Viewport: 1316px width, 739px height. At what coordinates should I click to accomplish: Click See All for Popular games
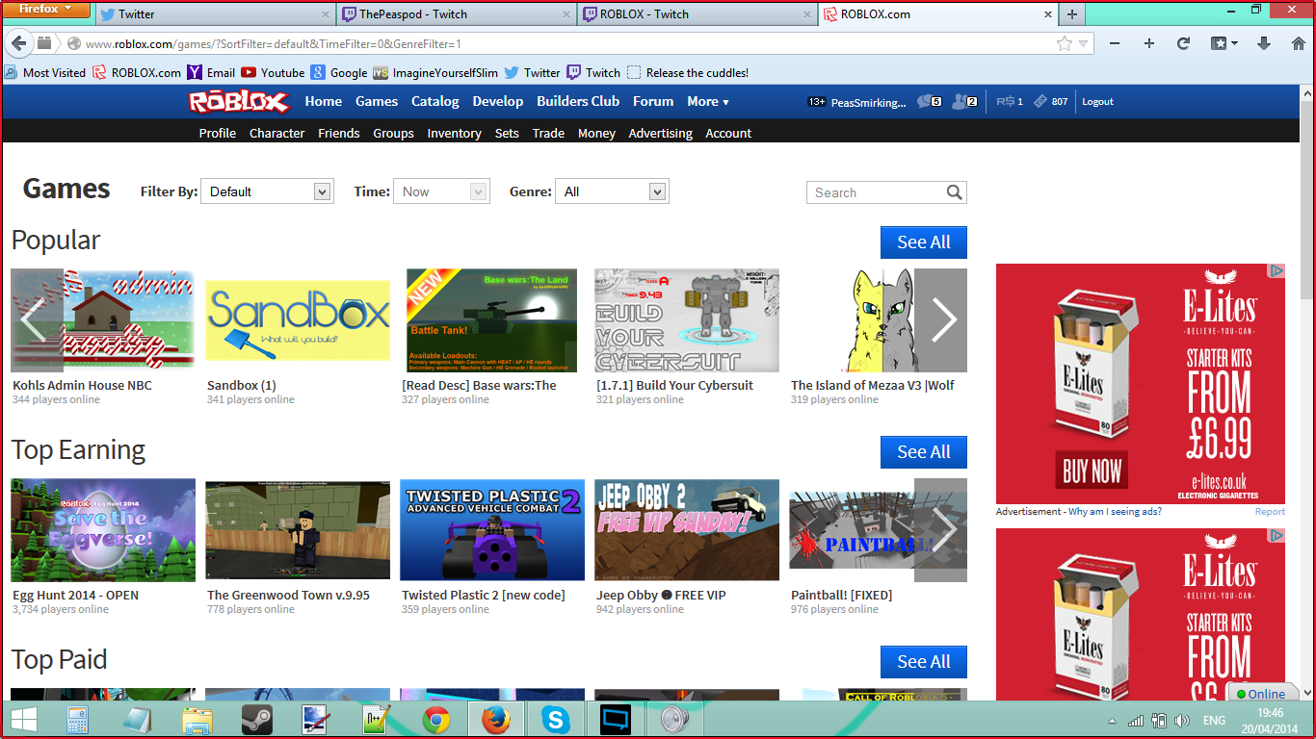click(x=924, y=242)
